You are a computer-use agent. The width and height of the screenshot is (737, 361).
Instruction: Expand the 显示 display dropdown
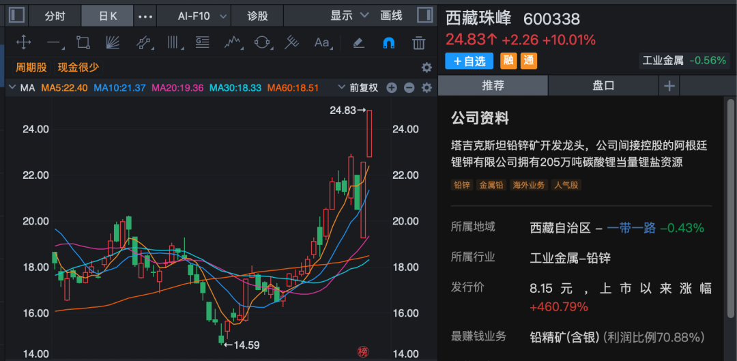[x=349, y=15]
